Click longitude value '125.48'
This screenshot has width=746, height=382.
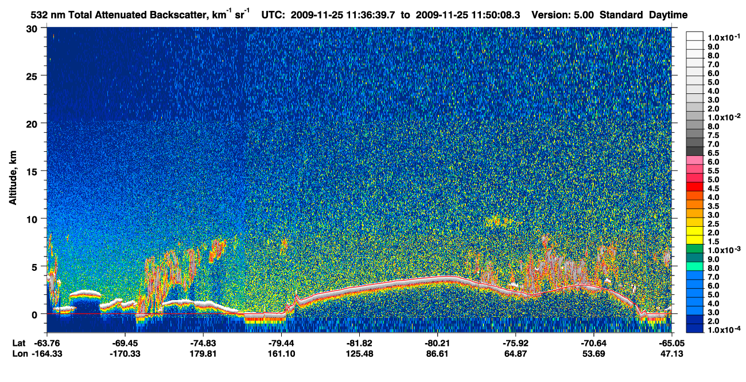click(x=359, y=353)
